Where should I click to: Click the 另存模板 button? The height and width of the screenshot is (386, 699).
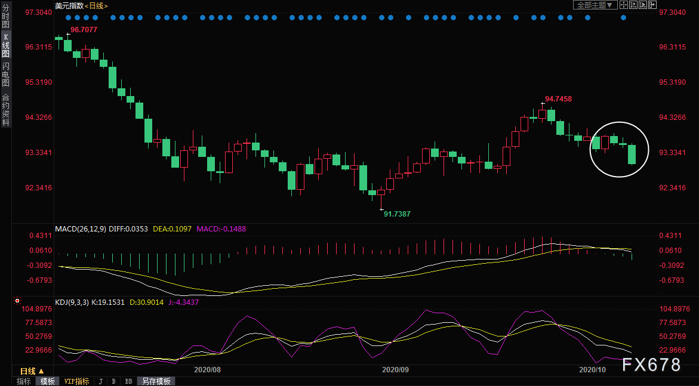pos(156,381)
